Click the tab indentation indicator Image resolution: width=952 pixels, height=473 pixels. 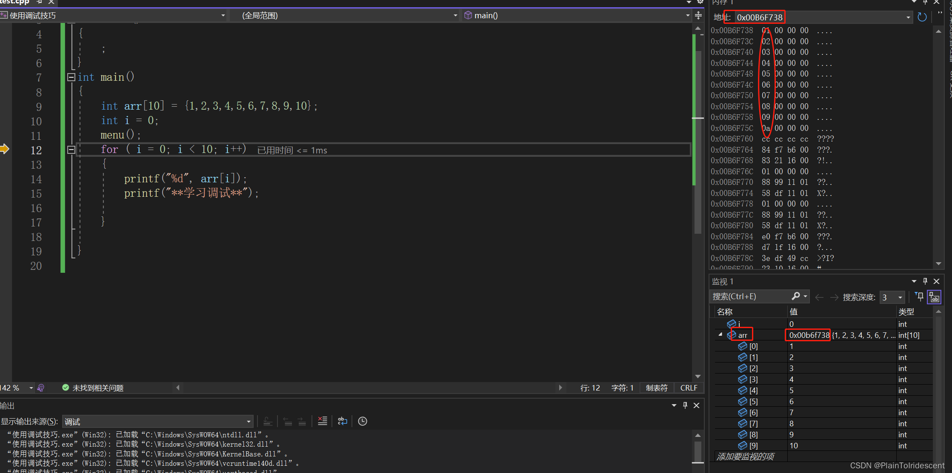[657, 388]
